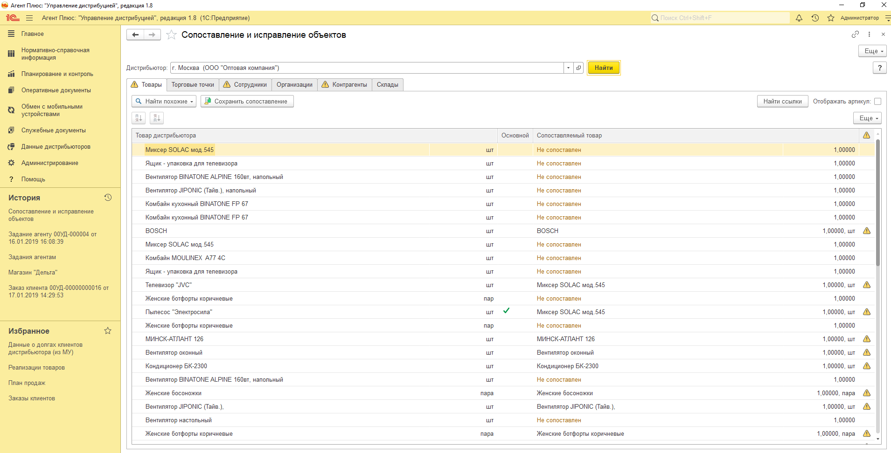The height and width of the screenshot is (453, 891).
Task: Click the warning icon in Телевизор "JVC" row
Action: pyautogui.click(x=867, y=285)
